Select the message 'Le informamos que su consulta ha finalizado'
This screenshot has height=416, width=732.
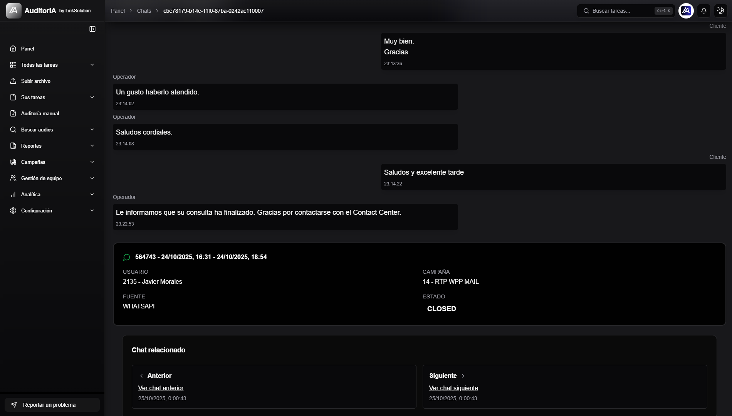(x=285, y=217)
